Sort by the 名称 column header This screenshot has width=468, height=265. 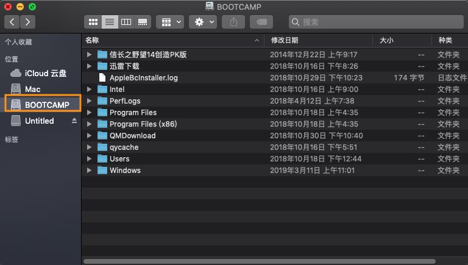coord(172,40)
